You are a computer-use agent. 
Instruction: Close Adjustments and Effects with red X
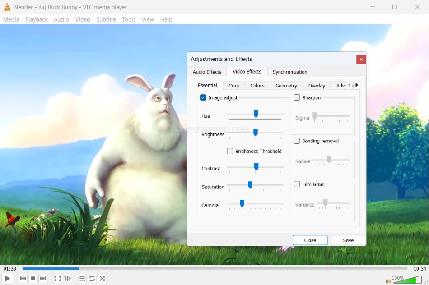361,60
